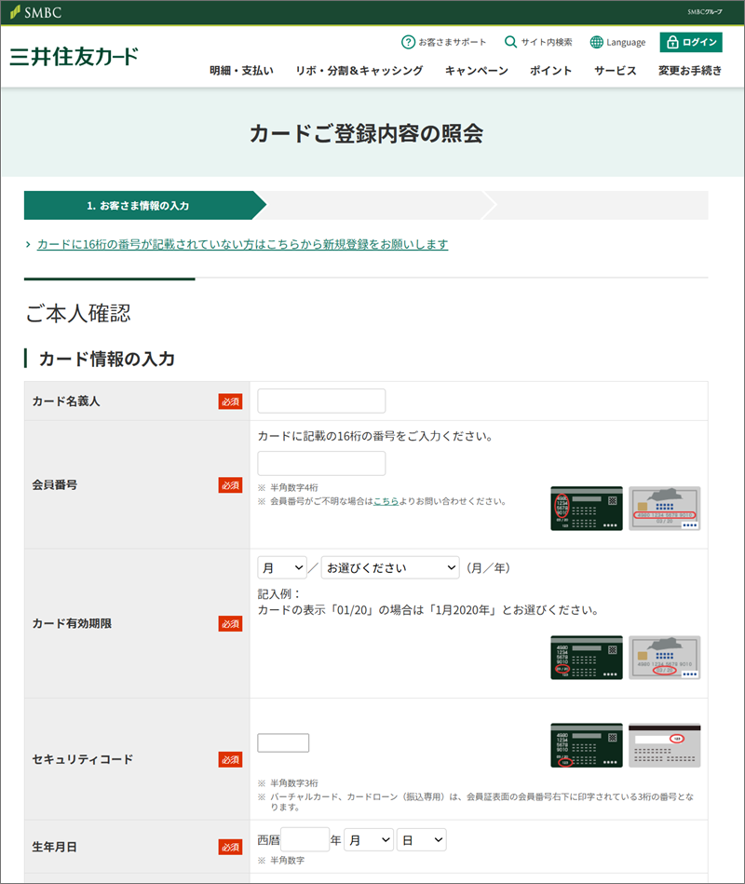This screenshot has width=745, height=884.
Task: Click the 記入例 expiry example text
Action: pos(427,602)
